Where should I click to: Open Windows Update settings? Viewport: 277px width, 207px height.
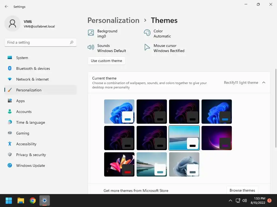pos(41,165)
